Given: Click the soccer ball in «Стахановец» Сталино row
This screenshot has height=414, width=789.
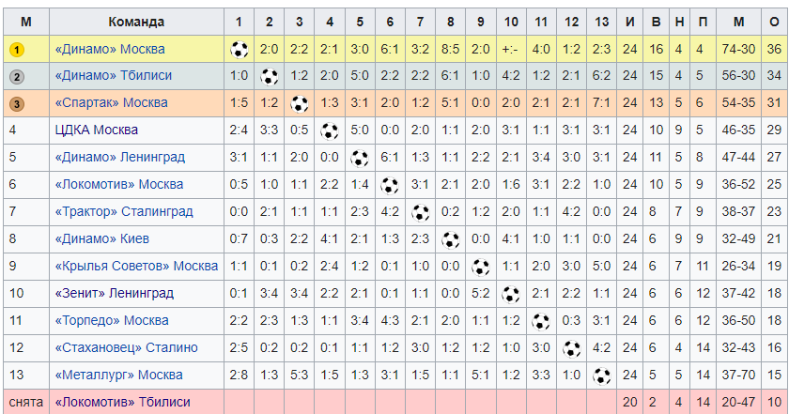Looking at the screenshot, I should [572, 348].
